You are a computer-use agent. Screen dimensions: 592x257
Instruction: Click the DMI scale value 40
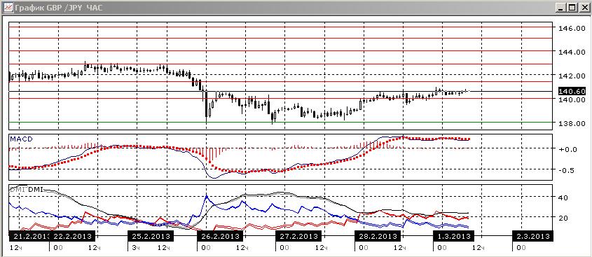[563, 197]
